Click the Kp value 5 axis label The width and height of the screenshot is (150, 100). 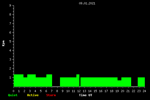coord(10,41)
